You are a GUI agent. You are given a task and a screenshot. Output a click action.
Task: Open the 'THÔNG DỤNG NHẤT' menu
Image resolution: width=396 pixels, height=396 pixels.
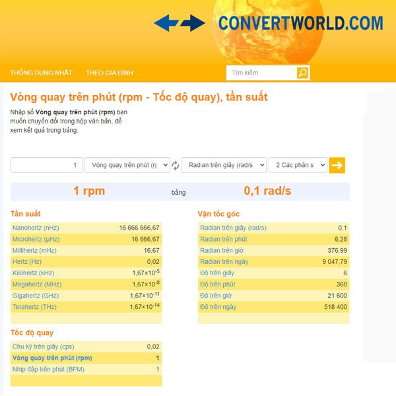click(41, 73)
